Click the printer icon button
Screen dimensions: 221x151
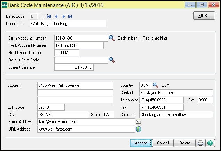point(200,143)
